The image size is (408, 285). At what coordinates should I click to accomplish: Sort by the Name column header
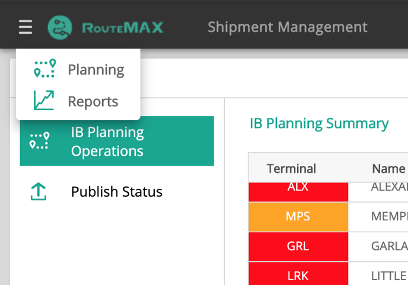(x=388, y=168)
